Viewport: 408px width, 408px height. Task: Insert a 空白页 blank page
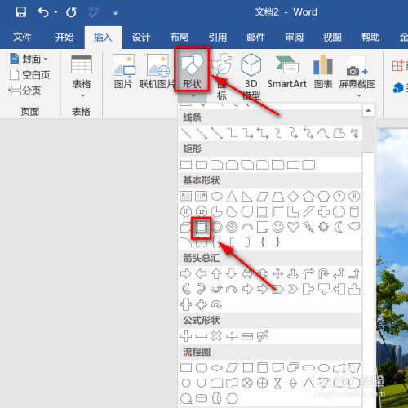[x=30, y=74]
